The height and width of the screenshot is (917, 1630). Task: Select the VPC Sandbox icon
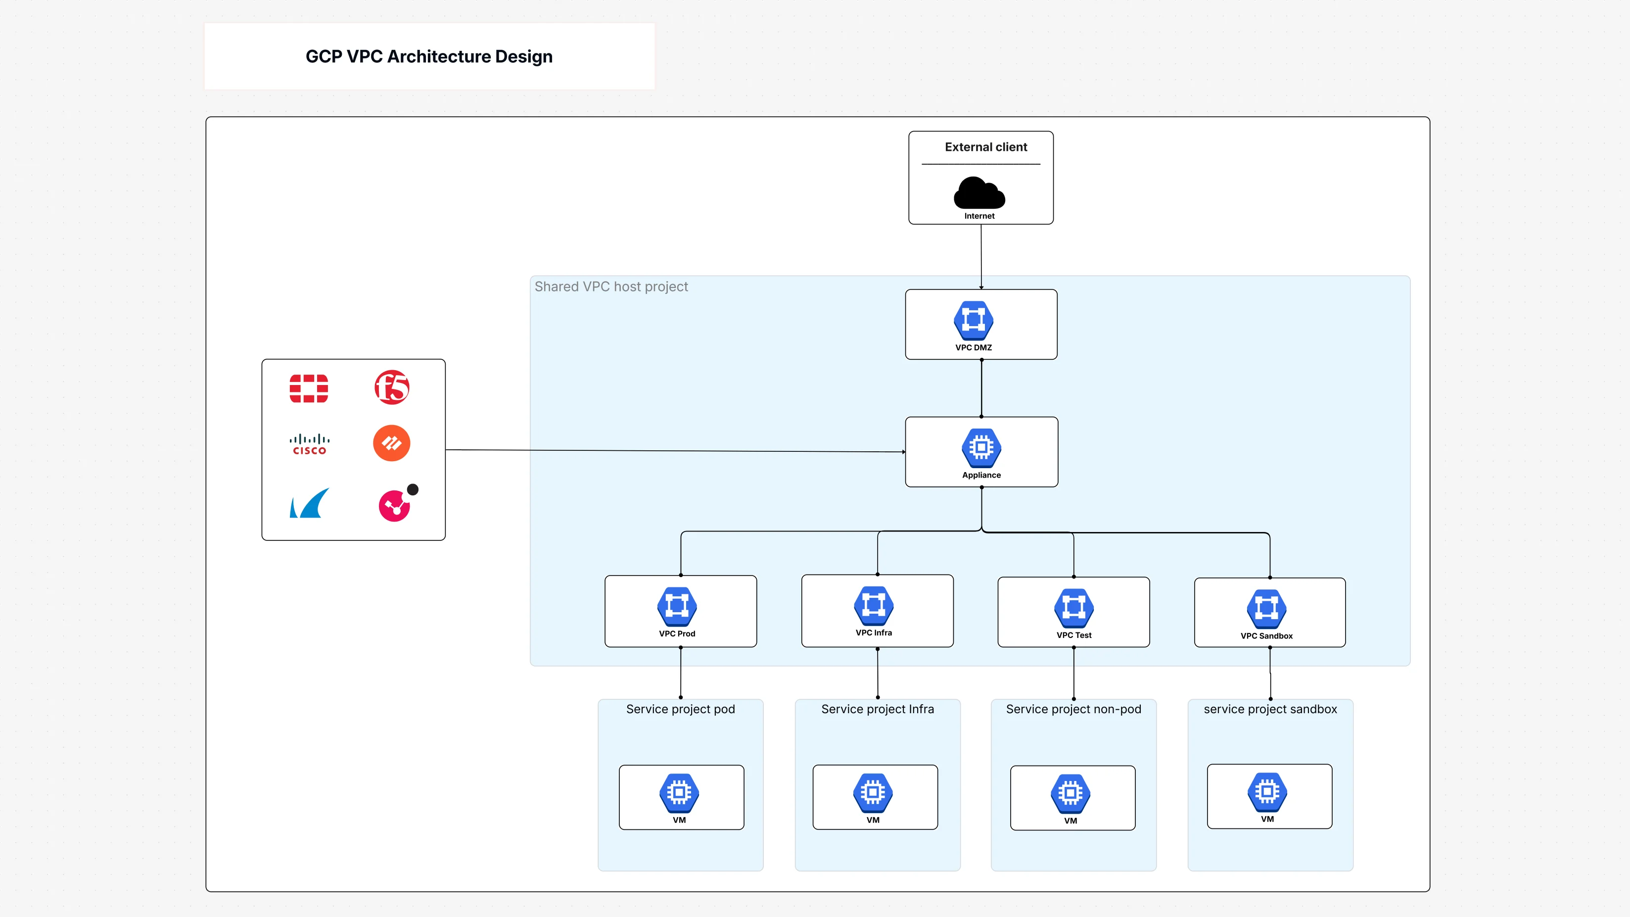pos(1269,608)
